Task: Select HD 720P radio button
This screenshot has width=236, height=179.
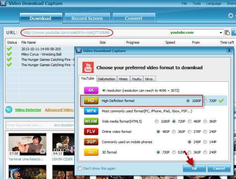Action: [x=205, y=101]
